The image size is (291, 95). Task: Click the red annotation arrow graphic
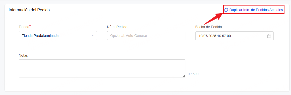pos(213,19)
